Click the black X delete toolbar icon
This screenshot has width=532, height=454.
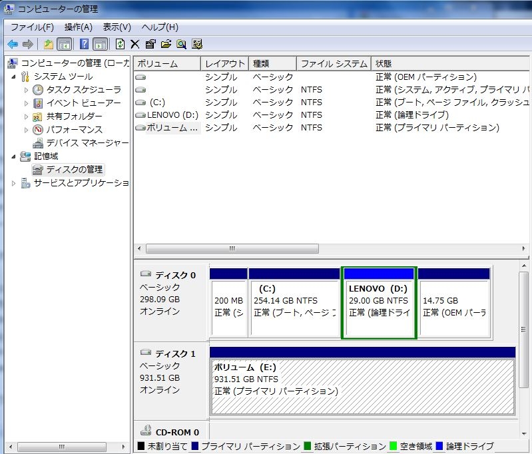(x=135, y=44)
